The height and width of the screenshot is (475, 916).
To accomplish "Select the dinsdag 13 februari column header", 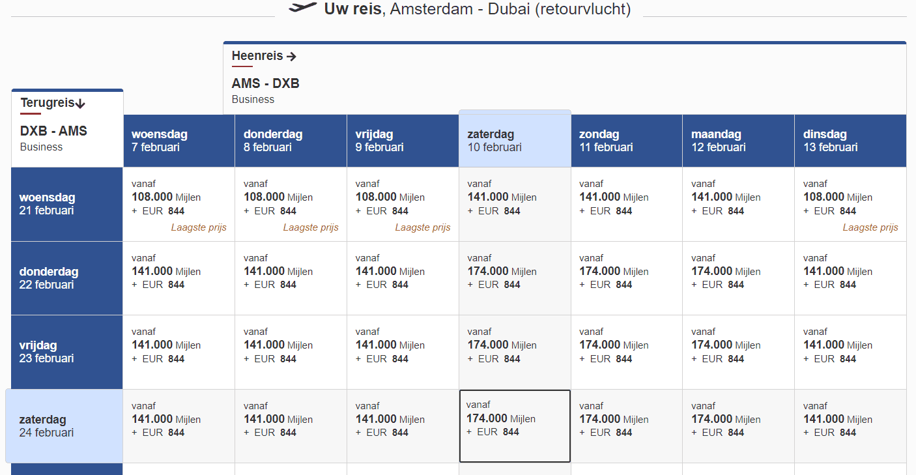I will [x=850, y=141].
